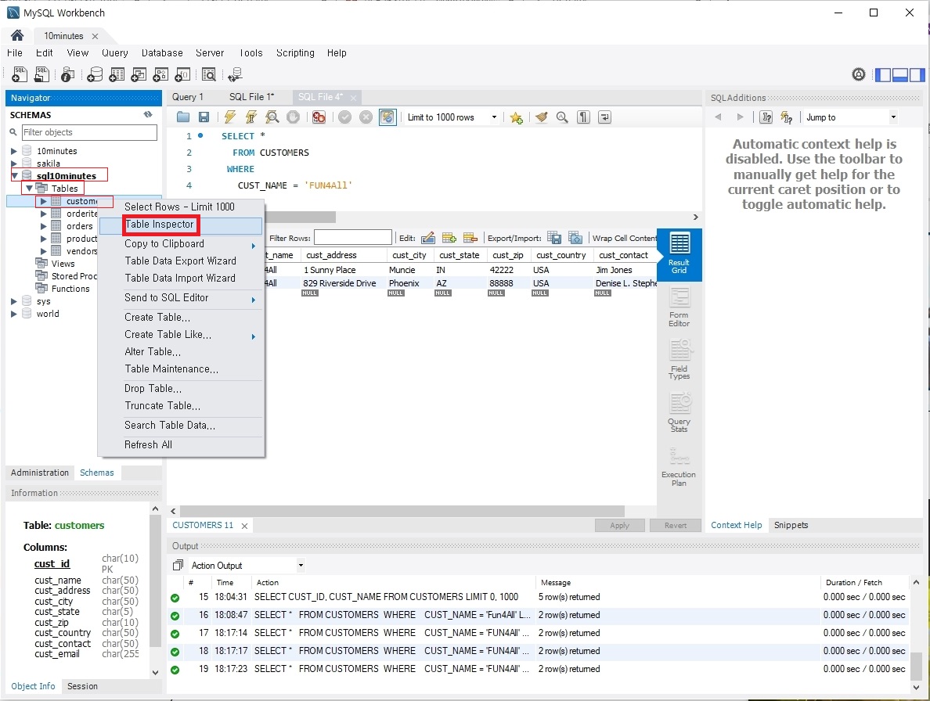Click the create new stored procedure icon

[160, 74]
